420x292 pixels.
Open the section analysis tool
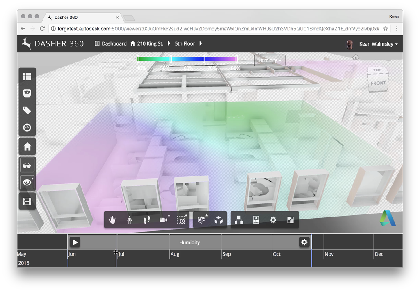click(x=201, y=220)
